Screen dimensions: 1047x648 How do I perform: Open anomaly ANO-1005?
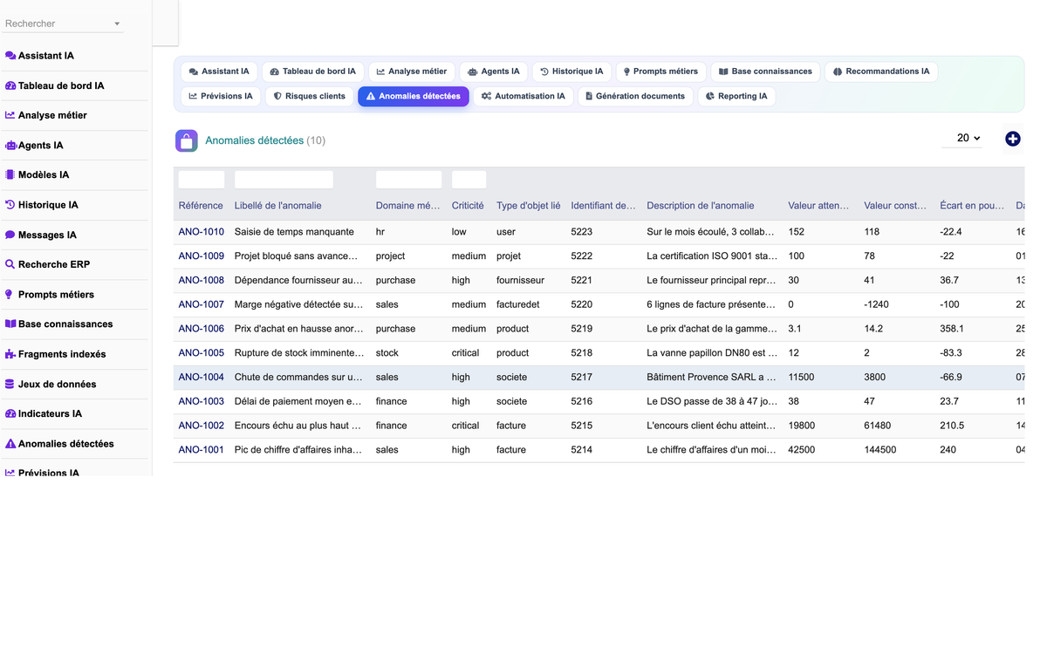coord(201,353)
